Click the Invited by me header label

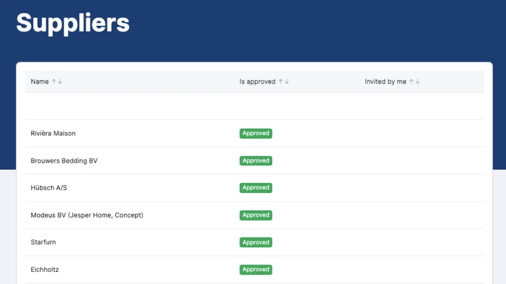click(385, 81)
